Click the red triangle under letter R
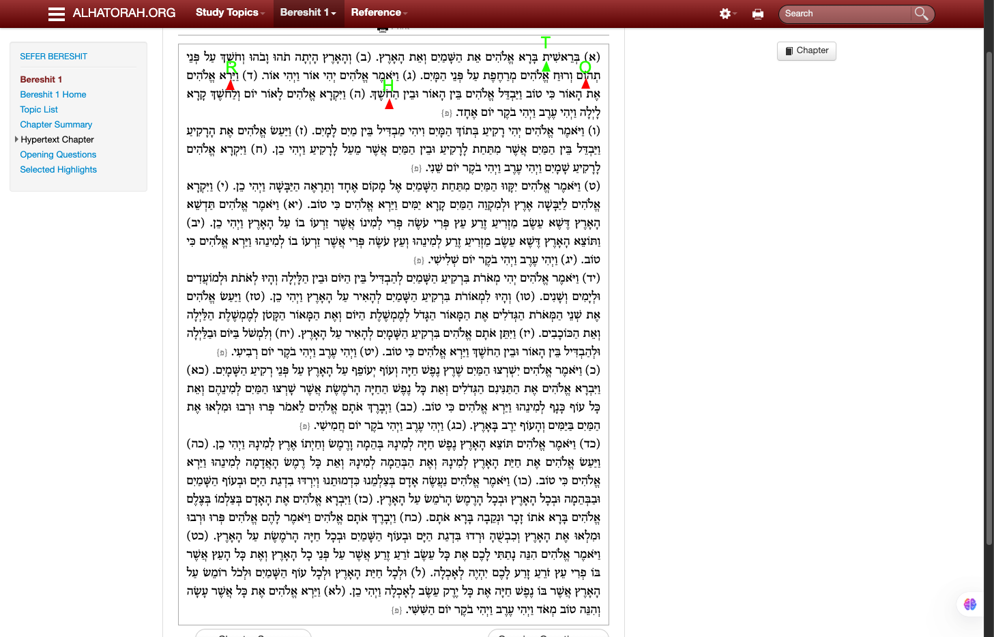The image size is (994, 637). coord(231,85)
